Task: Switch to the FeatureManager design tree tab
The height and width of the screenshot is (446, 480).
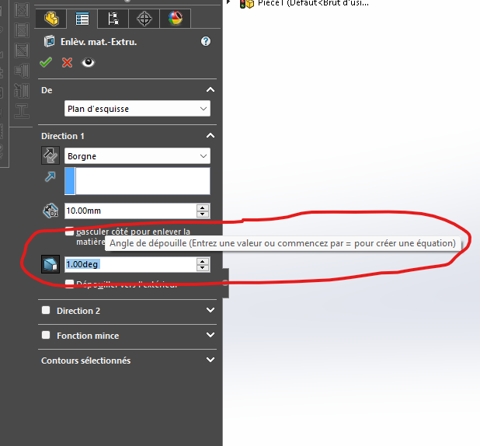Action: pos(51,18)
